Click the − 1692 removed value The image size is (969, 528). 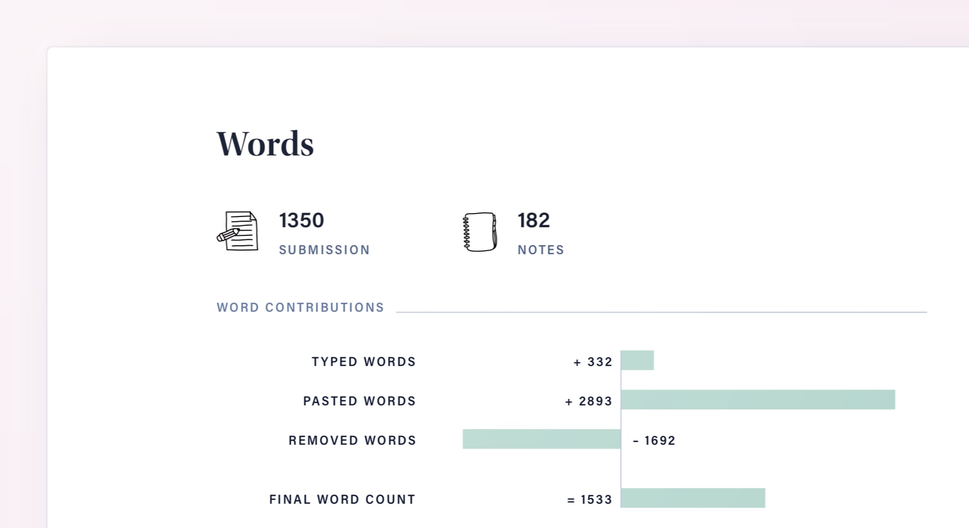click(654, 441)
